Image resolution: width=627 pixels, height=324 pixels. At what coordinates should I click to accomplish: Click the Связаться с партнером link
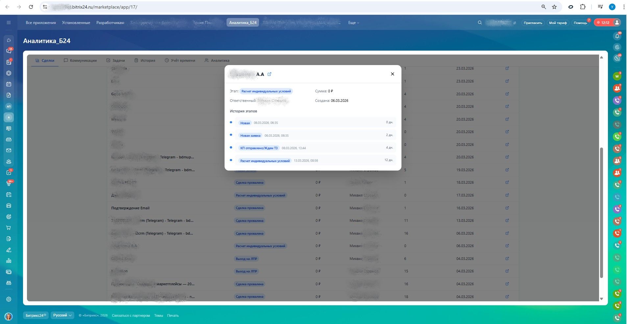(131, 315)
